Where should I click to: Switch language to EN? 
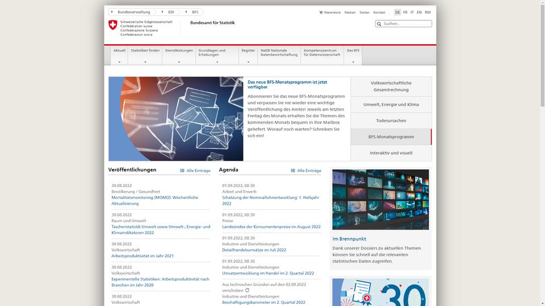pyautogui.click(x=419, y=12)
